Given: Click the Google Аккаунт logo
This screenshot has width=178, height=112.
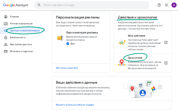Looking at the screenshot, I should pyautogui.click(x=16, y=5).
